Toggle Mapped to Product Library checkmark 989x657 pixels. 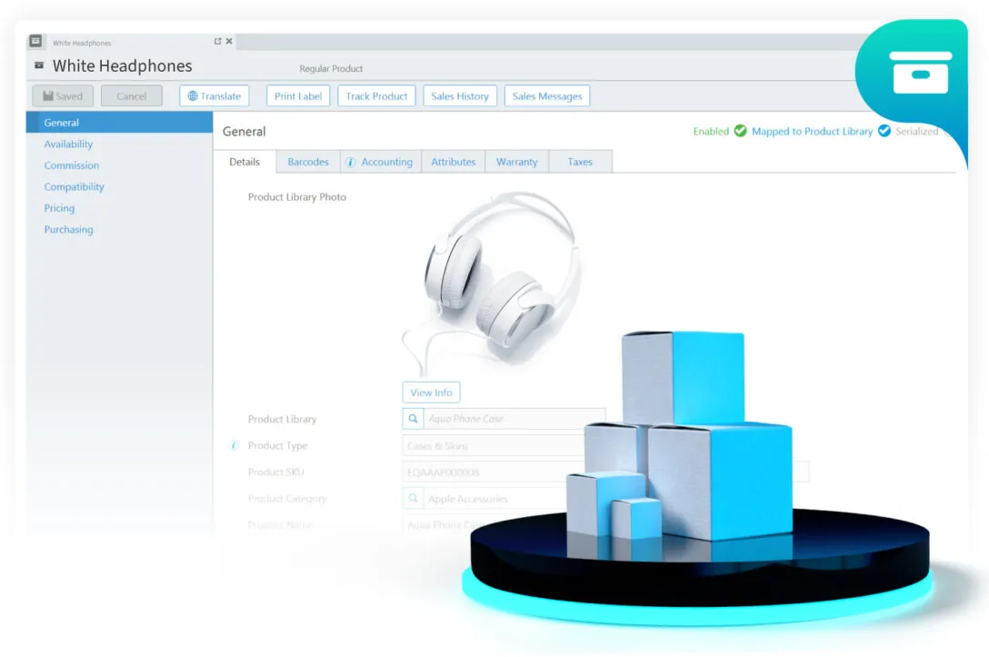click(884, 131)
